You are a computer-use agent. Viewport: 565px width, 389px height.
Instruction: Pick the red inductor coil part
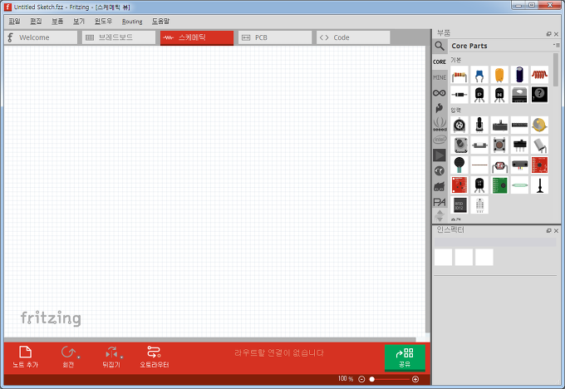(539, 75)
